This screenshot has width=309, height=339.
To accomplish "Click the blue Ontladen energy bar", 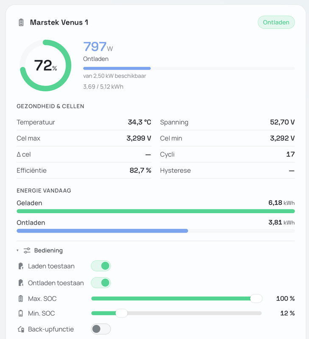I will [x=102, y=231].
